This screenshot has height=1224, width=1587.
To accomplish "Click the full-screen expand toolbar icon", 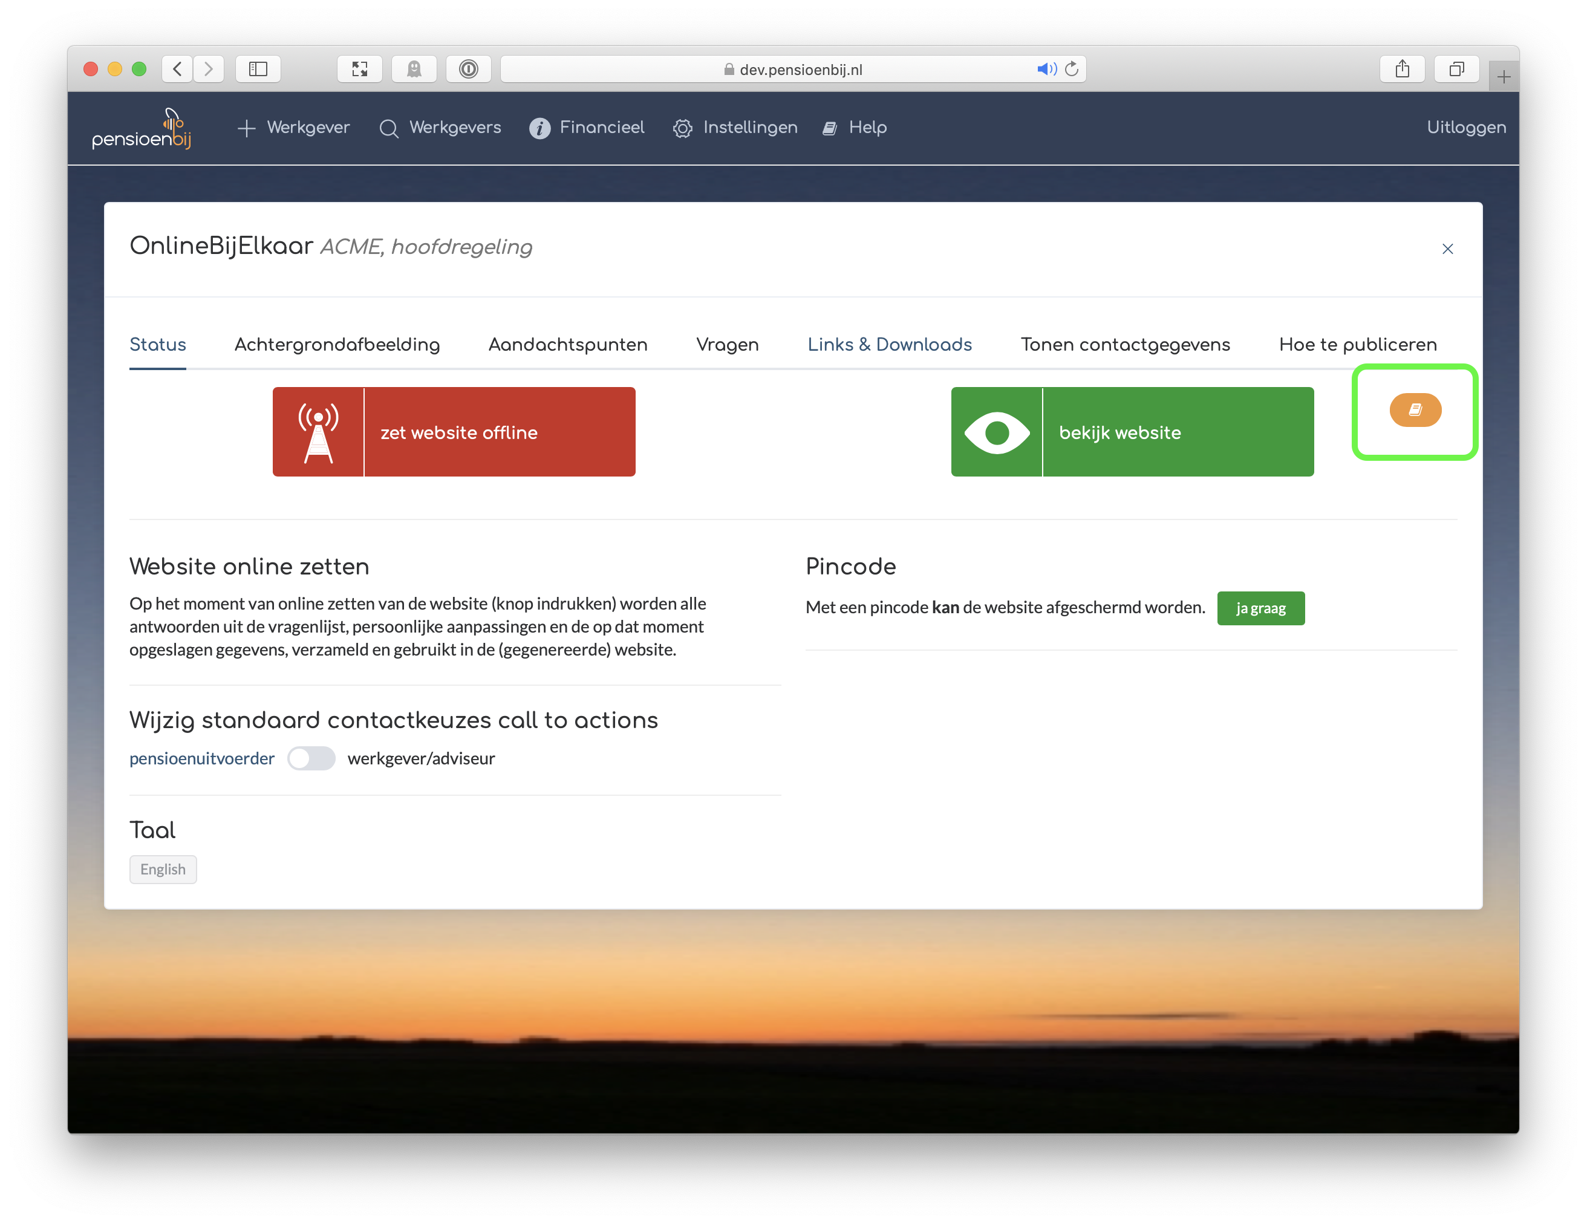I will click(x=360, y=69).
